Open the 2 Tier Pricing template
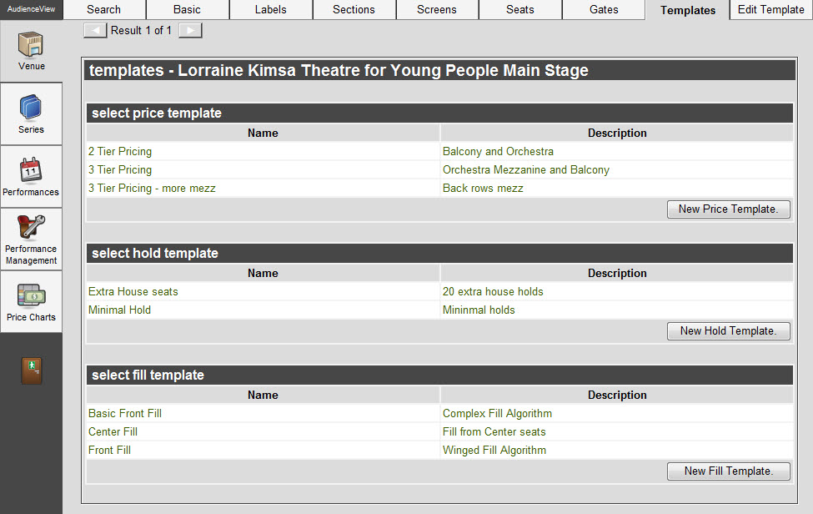 pos(120,152)
